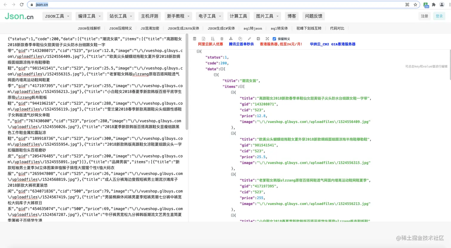Open the 图片工具 dropdown menu
The image size is (451, 248).
click(x=268, y=16)
